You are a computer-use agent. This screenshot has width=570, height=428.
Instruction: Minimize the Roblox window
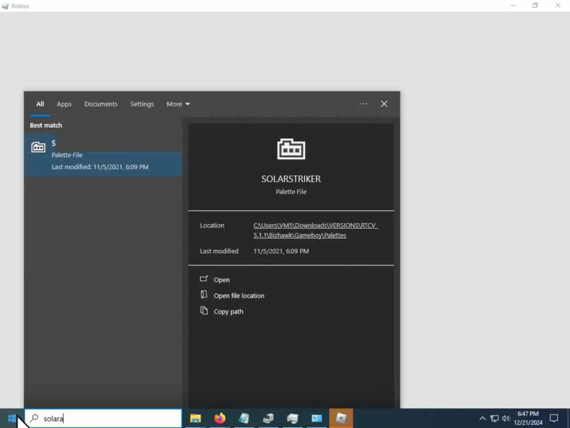(x=513, y=5)
